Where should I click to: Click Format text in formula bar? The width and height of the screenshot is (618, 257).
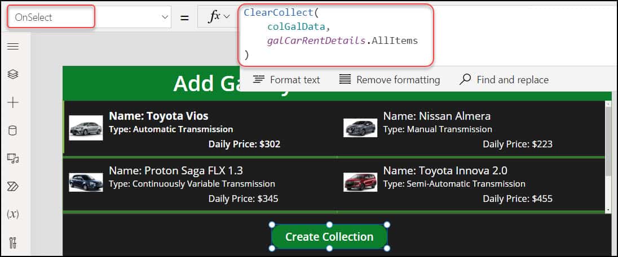286,80
